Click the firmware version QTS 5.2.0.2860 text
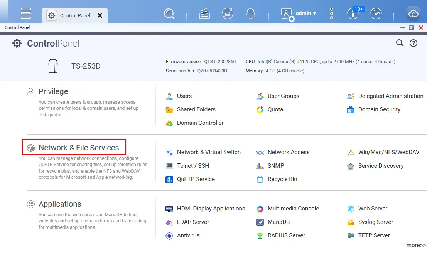This screenshot has width=427, height=254. [x=220, y=62]
